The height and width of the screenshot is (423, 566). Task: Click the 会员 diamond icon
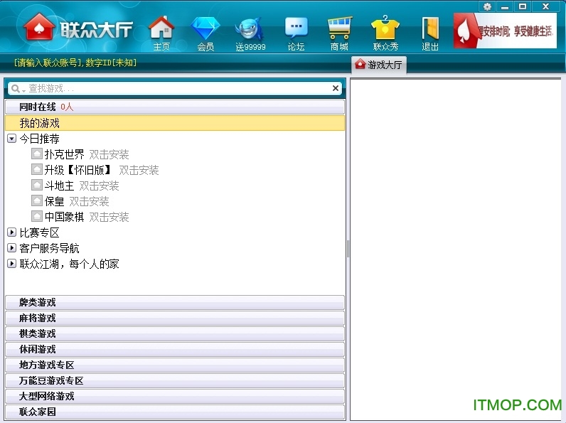tap(205, 33)
